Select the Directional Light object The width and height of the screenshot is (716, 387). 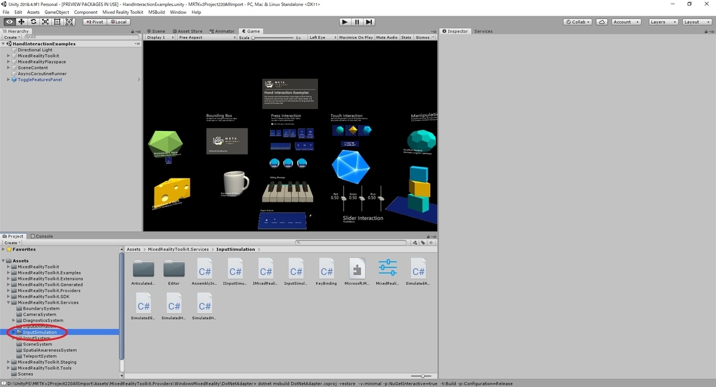pyautogui.click(x=35, y=50)
